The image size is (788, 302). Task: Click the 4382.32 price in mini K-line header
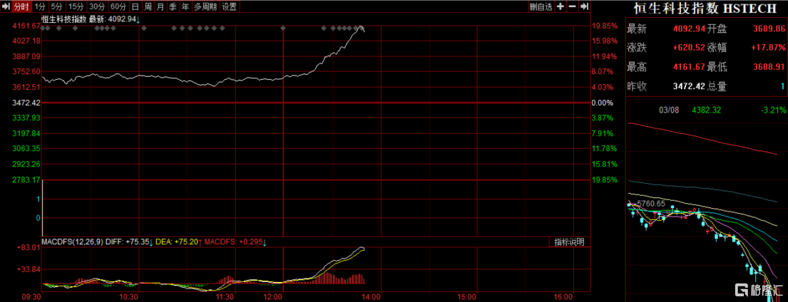[x=706, y=110]
